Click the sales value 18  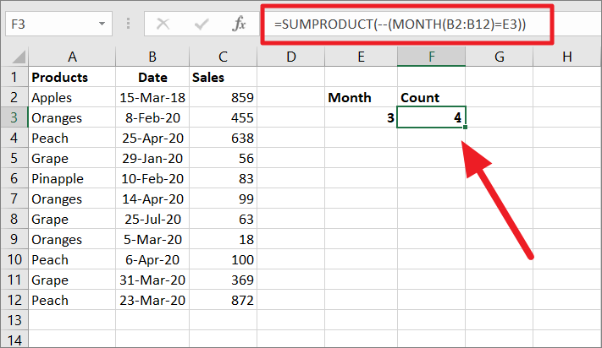point(223,239)
